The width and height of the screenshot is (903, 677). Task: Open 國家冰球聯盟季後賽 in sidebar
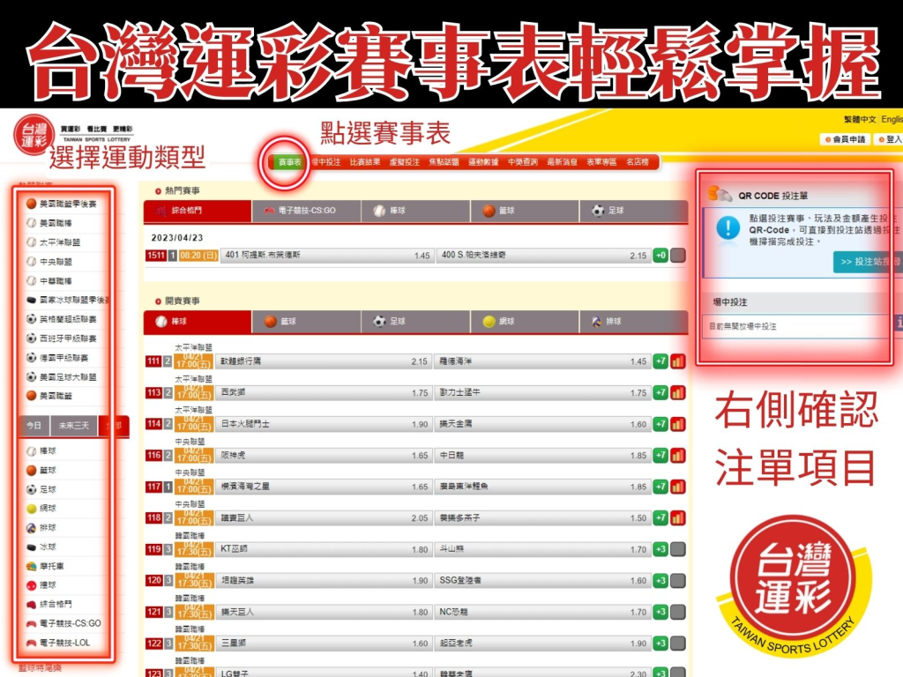tap(67, 300)
